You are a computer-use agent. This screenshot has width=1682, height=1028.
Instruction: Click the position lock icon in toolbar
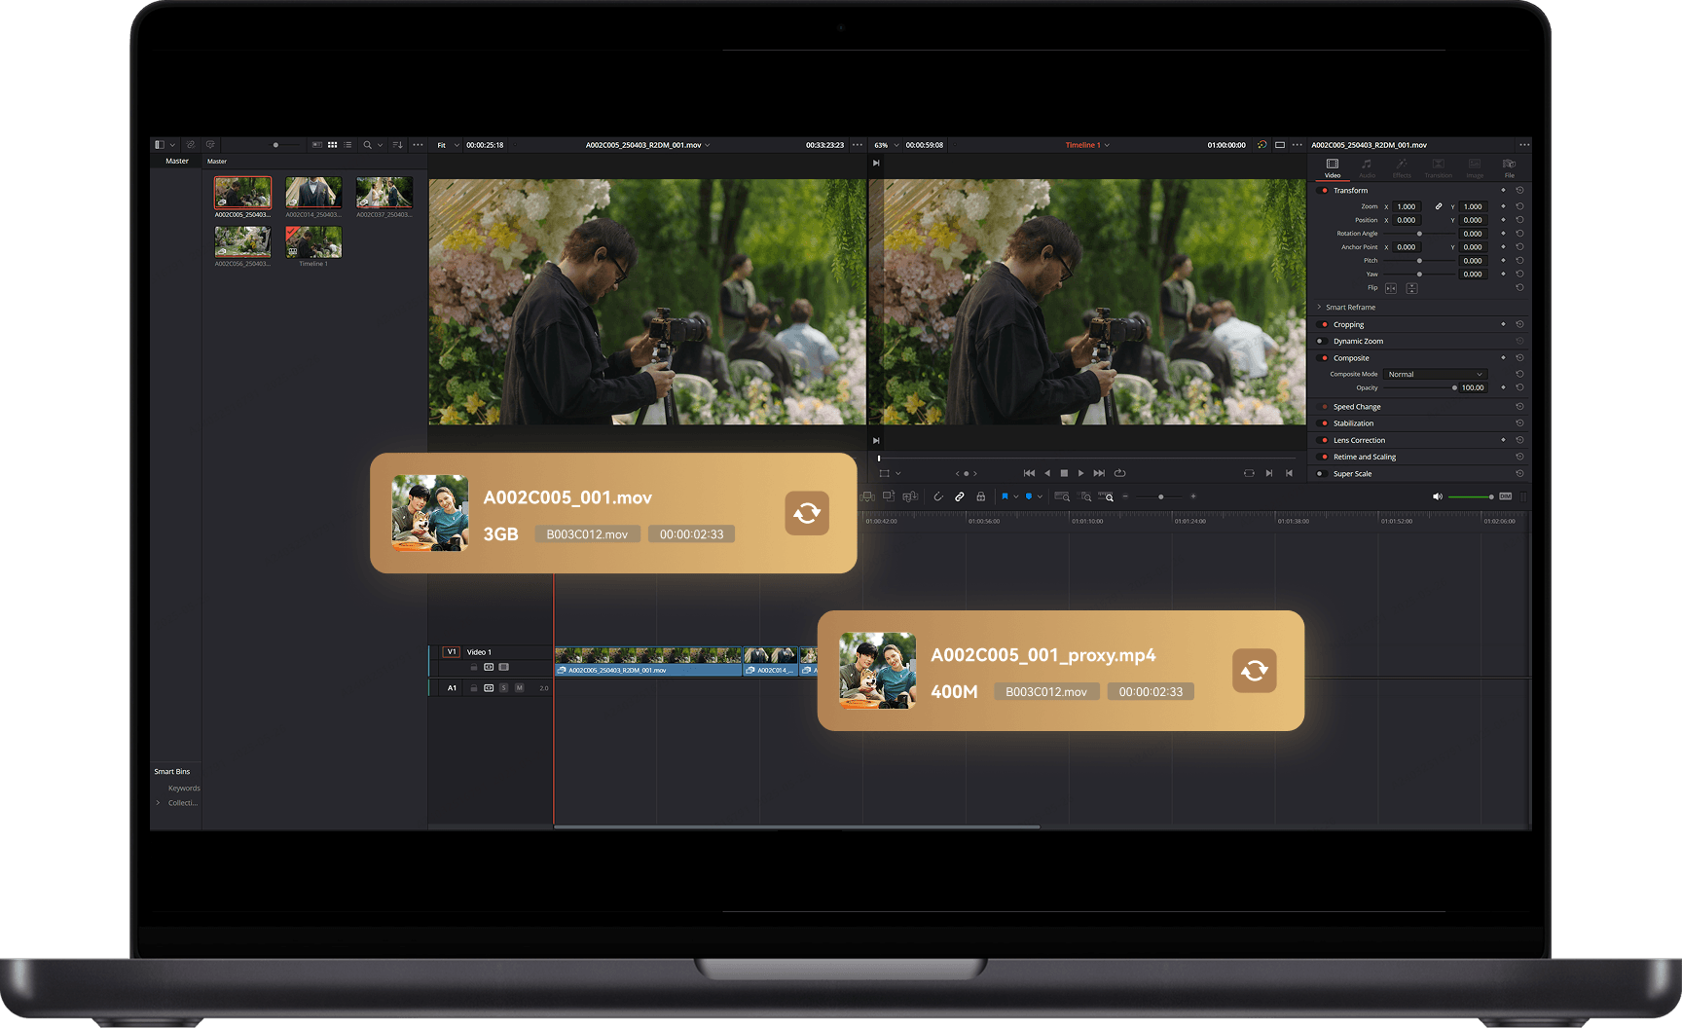[981, 496]
